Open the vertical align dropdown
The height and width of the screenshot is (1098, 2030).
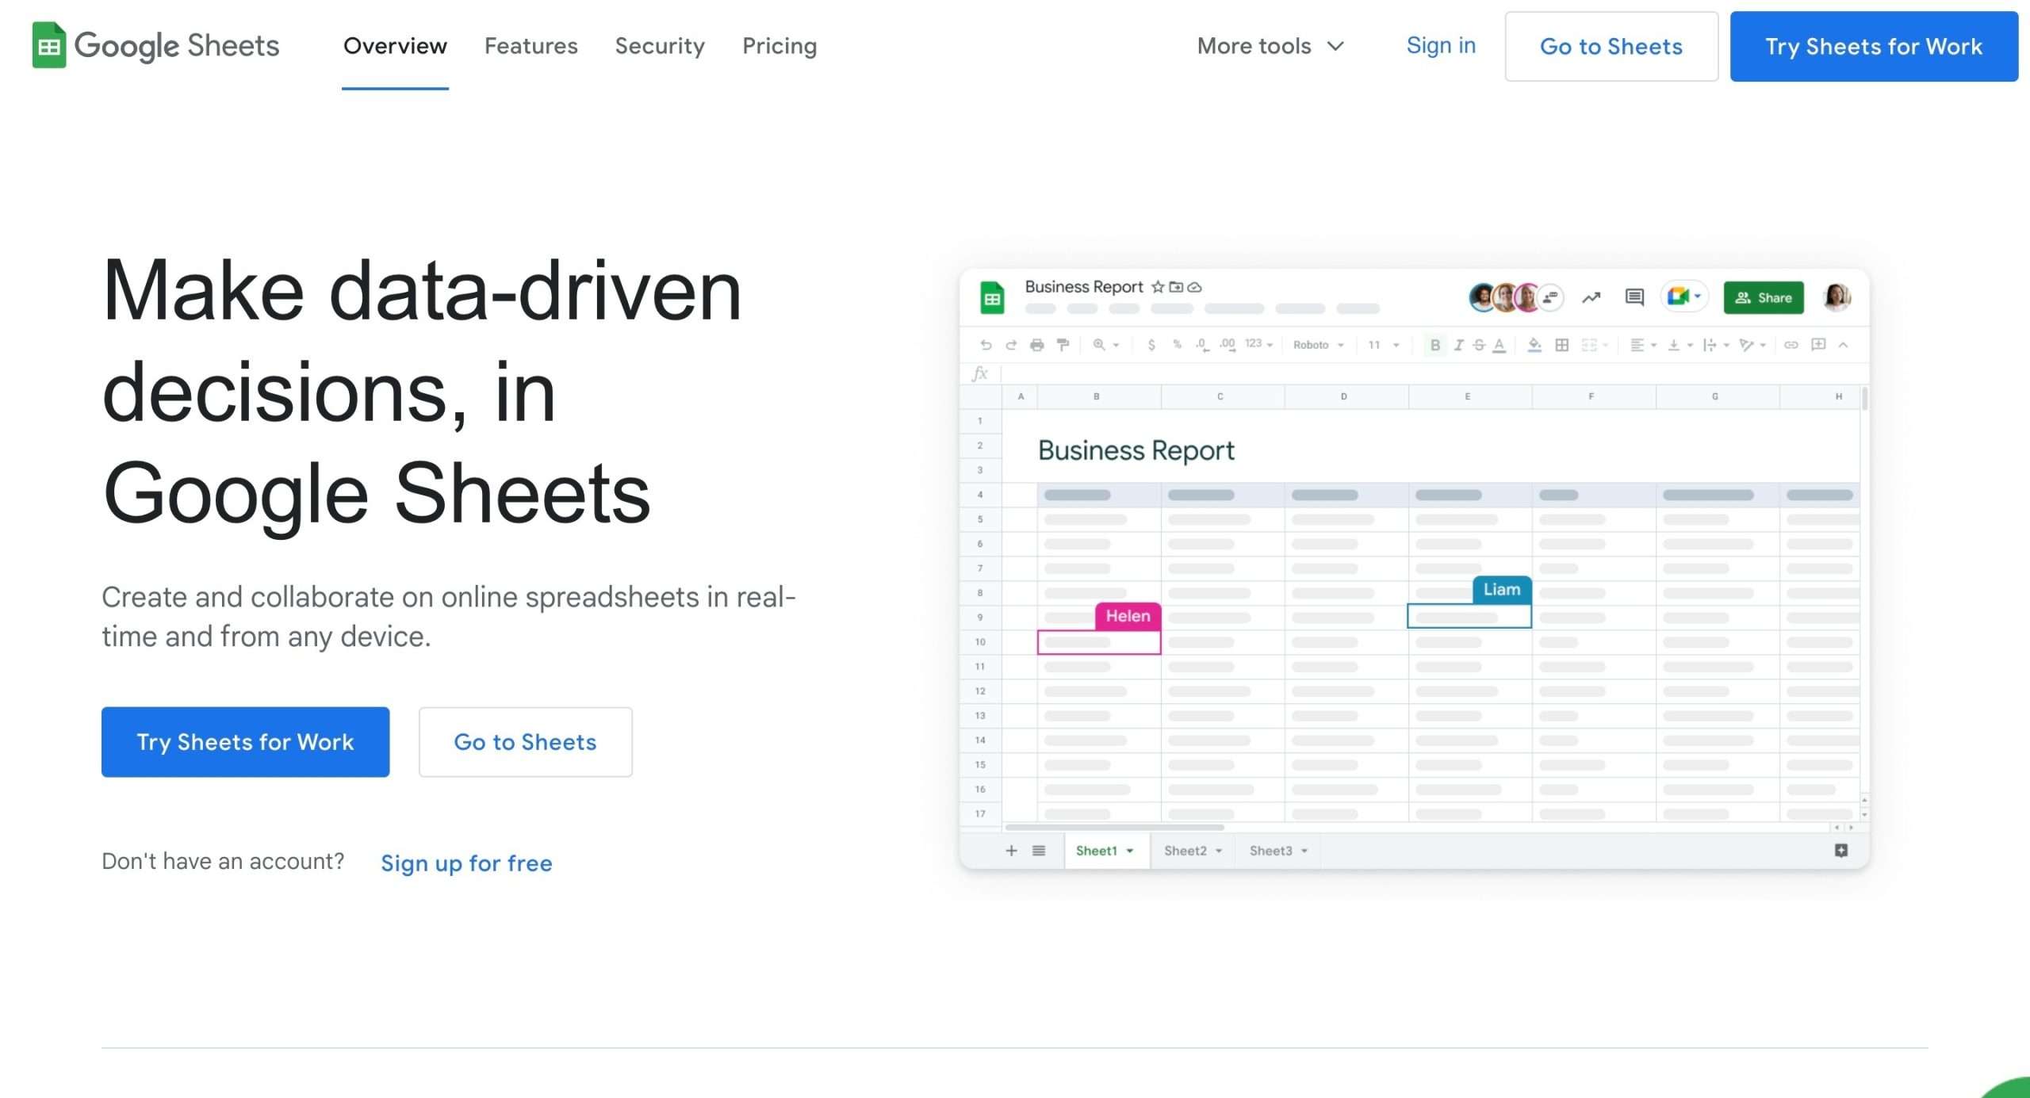(1680, 345)
